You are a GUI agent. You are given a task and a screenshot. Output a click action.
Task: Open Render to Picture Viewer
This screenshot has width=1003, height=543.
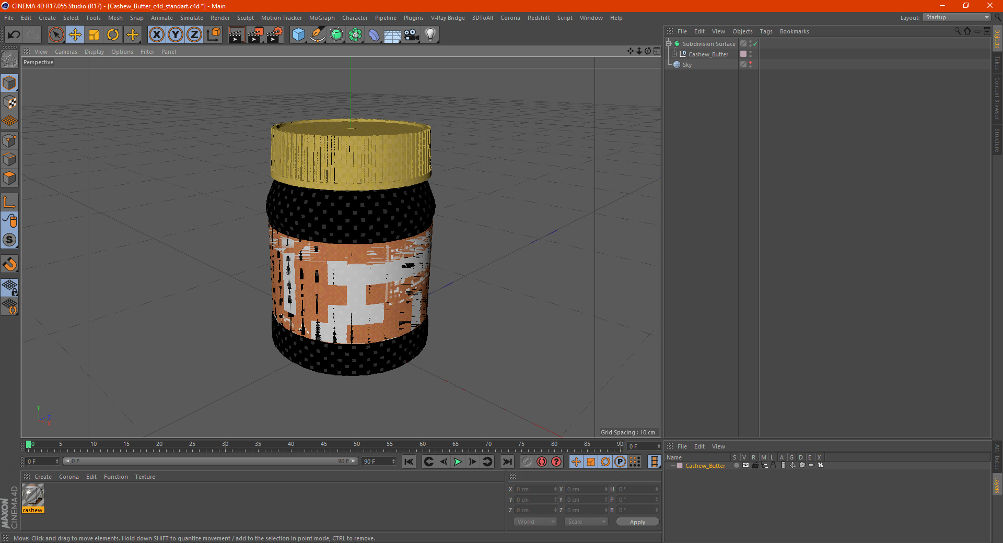click(x=255, y=35)
